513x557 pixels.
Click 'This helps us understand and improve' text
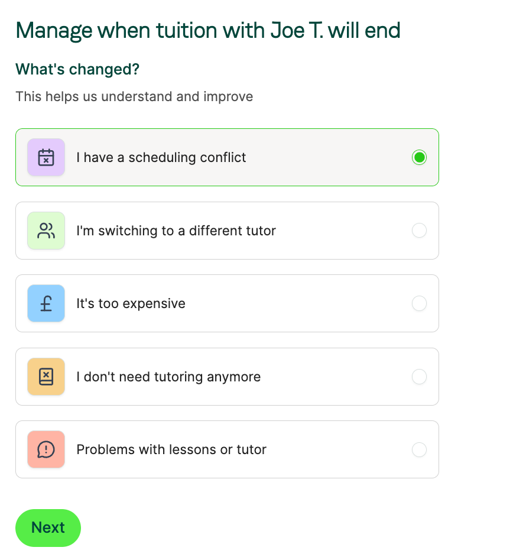[134, 96]
